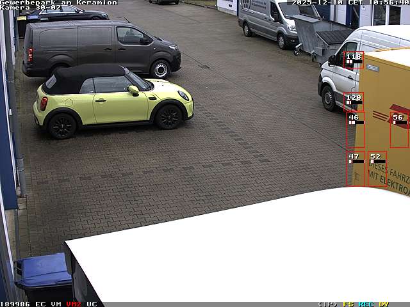Select detection box labeled 118
Image resolution: width=410 pixels, height=307 pixels.
pos(354,60)
